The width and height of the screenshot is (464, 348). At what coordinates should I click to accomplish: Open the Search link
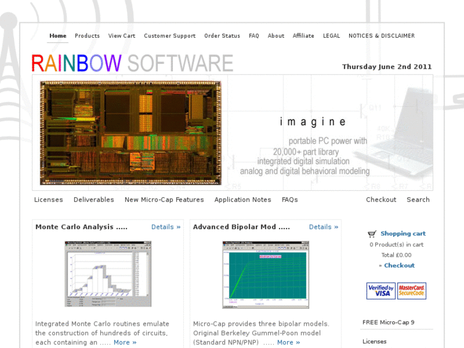click(418, 200)
